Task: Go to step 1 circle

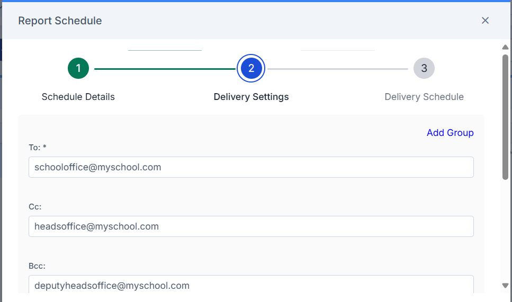Action: (x=78, y=68)
